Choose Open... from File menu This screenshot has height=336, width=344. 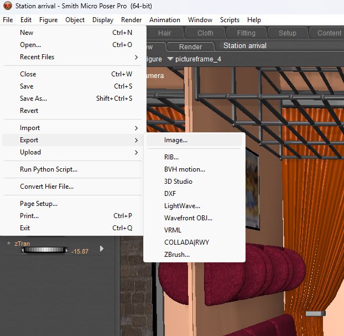point(72,45)
